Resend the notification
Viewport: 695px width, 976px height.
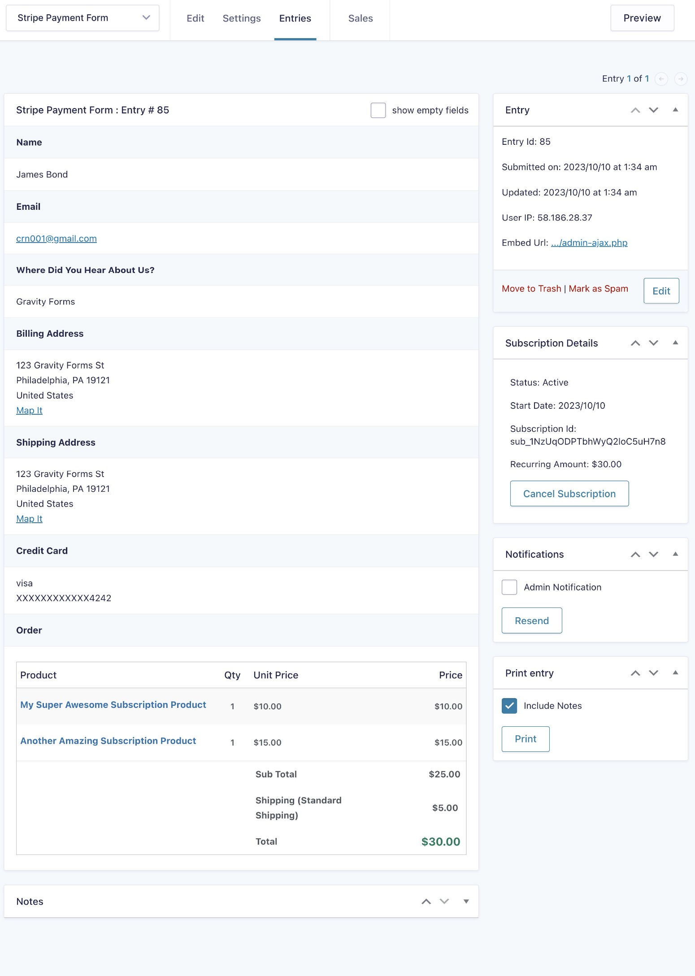(532, 621)
